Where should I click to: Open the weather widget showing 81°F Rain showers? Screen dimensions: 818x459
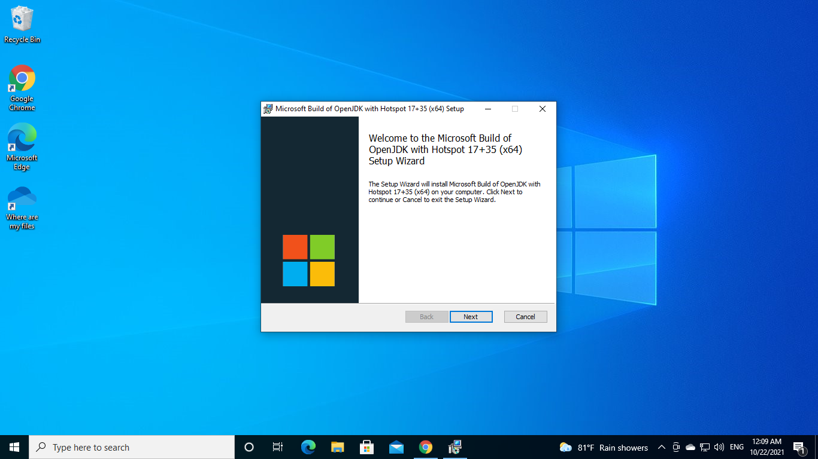[604, 447]
